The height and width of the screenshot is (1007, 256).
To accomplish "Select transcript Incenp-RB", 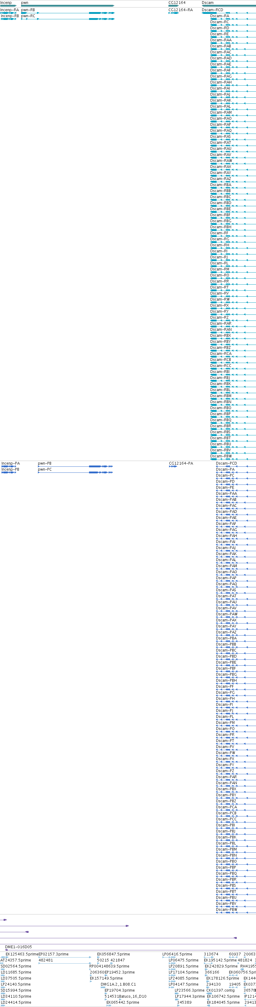I will (10, 16).
